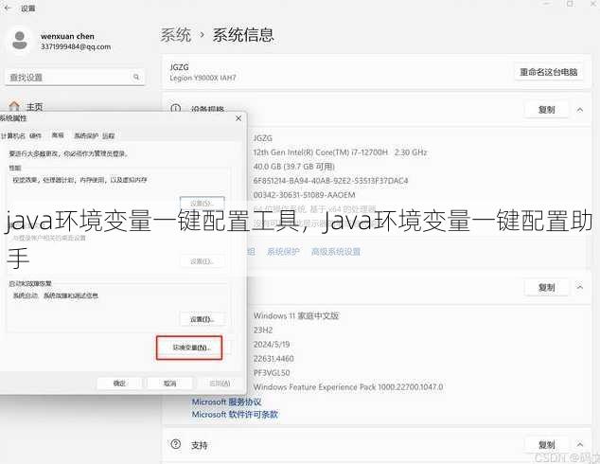Select the OS build 22631.4460
This screenshot has width=600, height=464.
coord(274,358)
